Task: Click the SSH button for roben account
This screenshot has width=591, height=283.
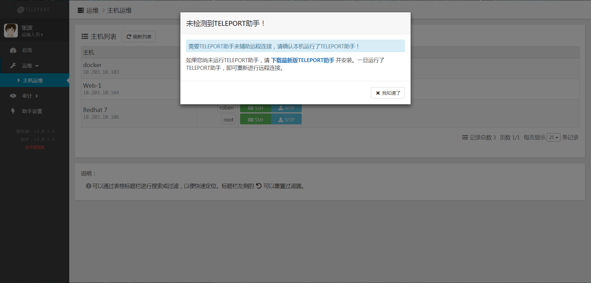Action: coord(255,108)
